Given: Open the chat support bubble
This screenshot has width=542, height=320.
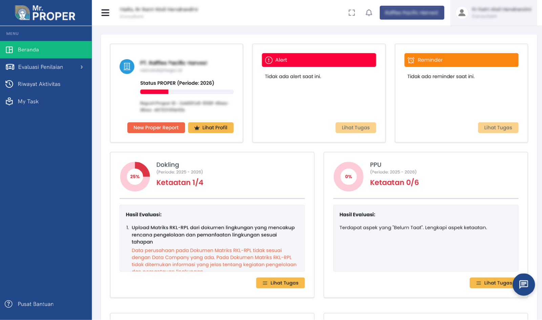Looking at the screenshot, I should coord(523,284).
